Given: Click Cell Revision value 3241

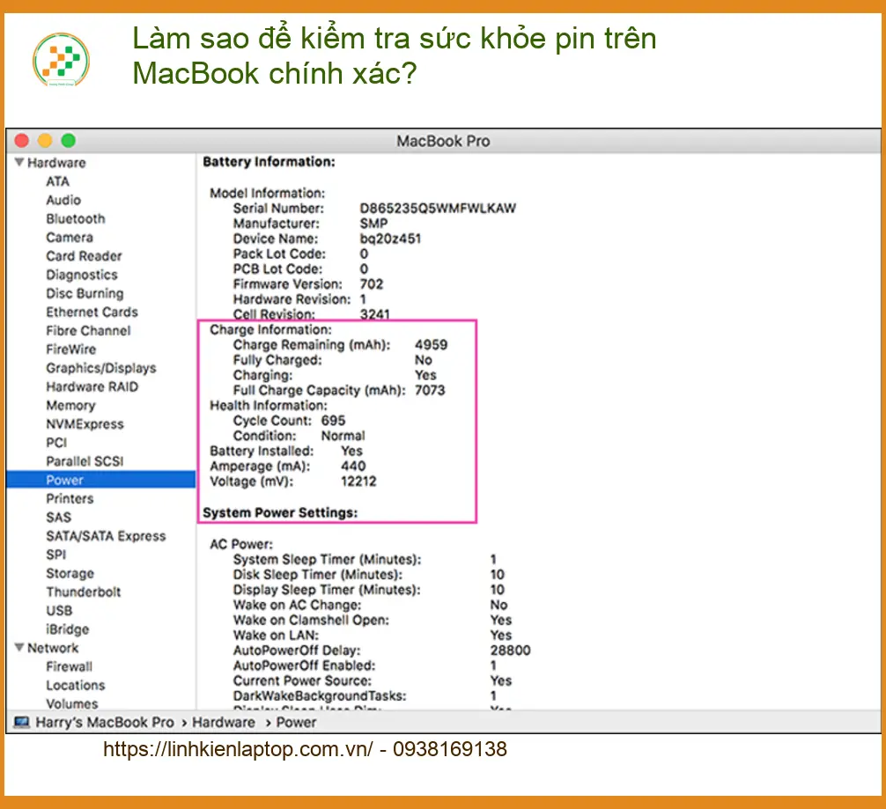Looking at the screenshot, I should point(374,314).
